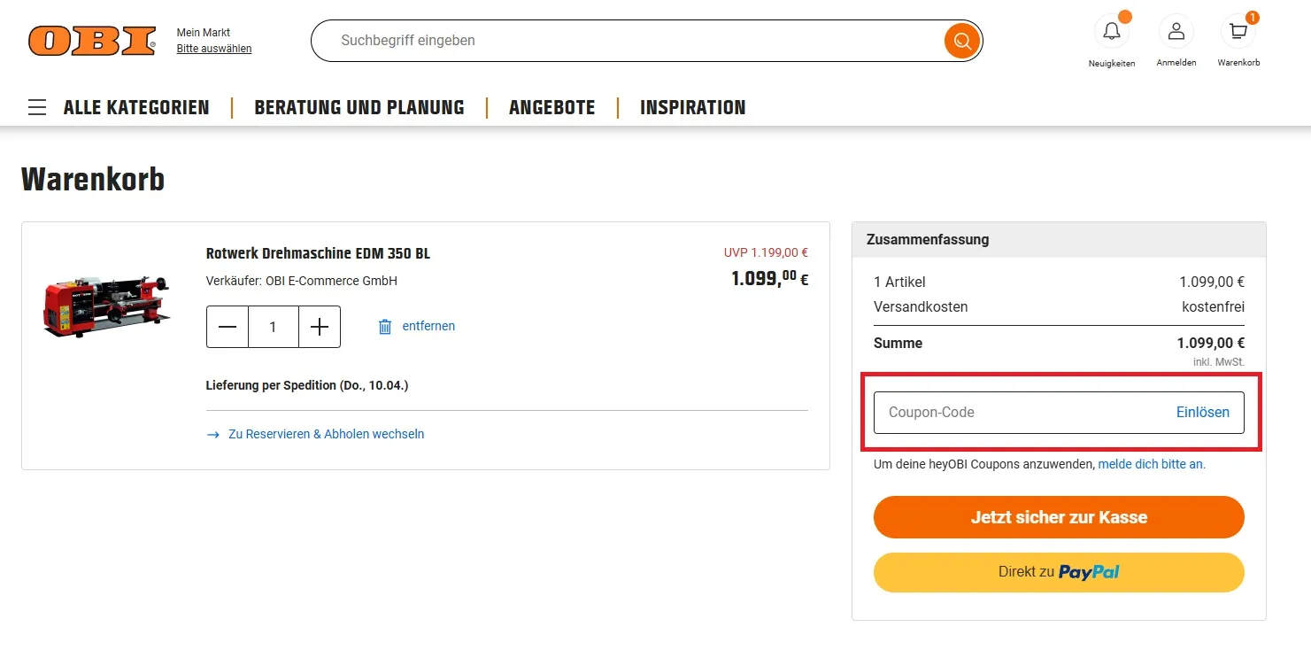This screenshot has width=1311, height=650.
Task: Click the OBI logo
Action: (x=92, y=41)
